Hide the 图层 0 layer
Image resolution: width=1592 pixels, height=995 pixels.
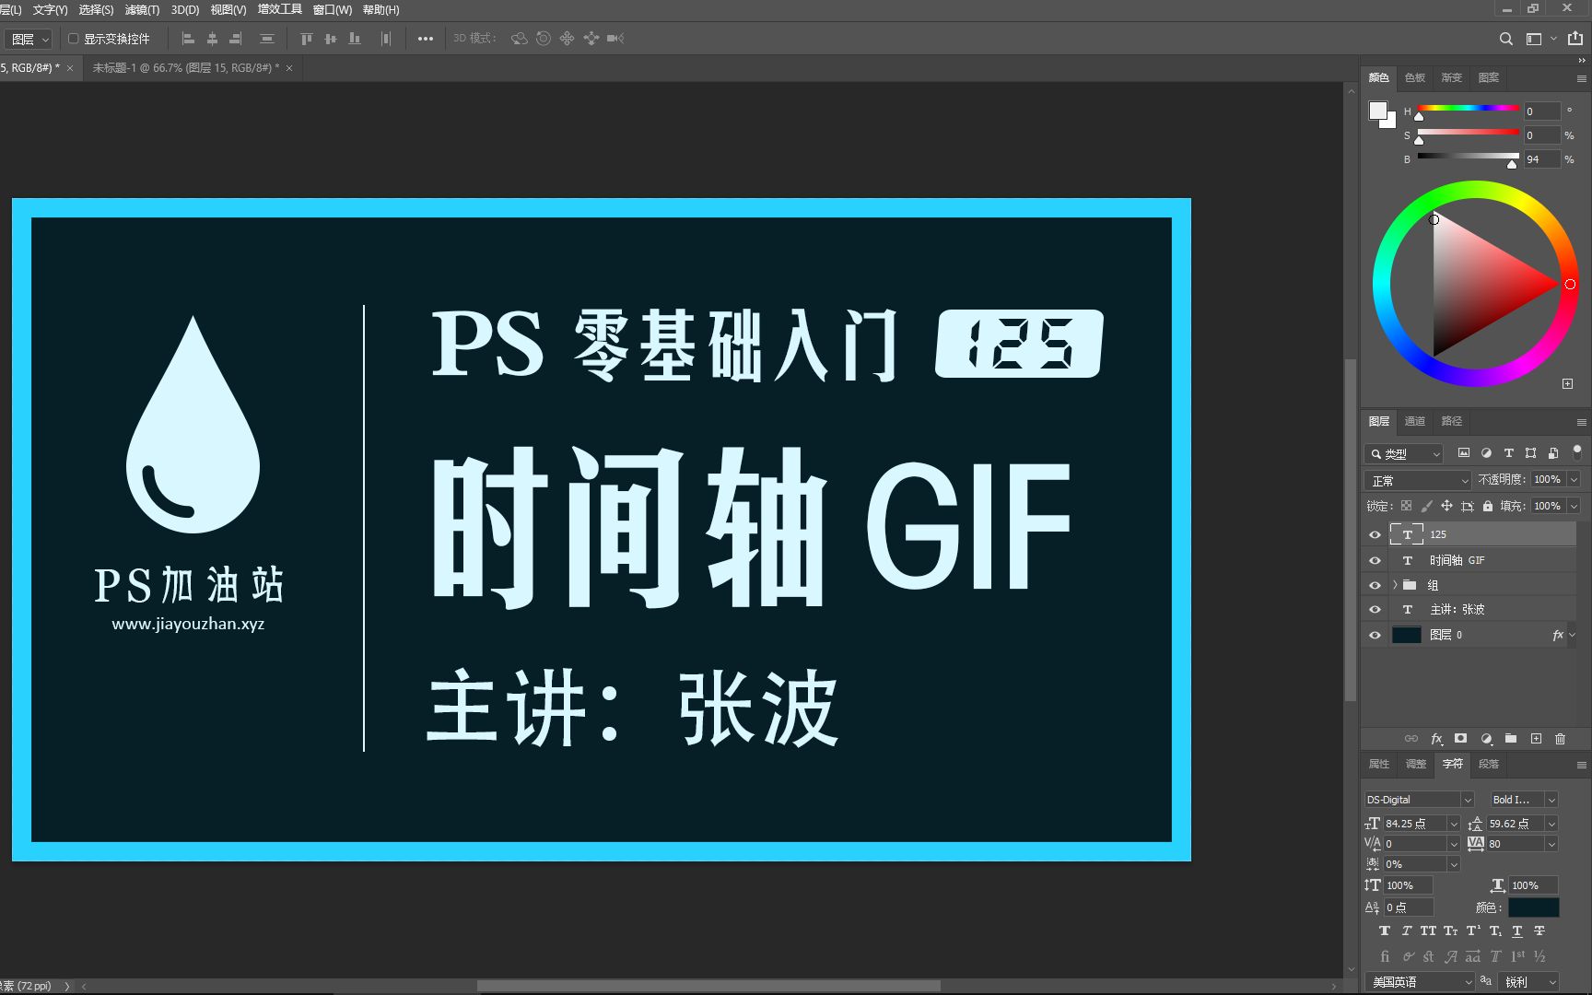tap(1375, 635)
